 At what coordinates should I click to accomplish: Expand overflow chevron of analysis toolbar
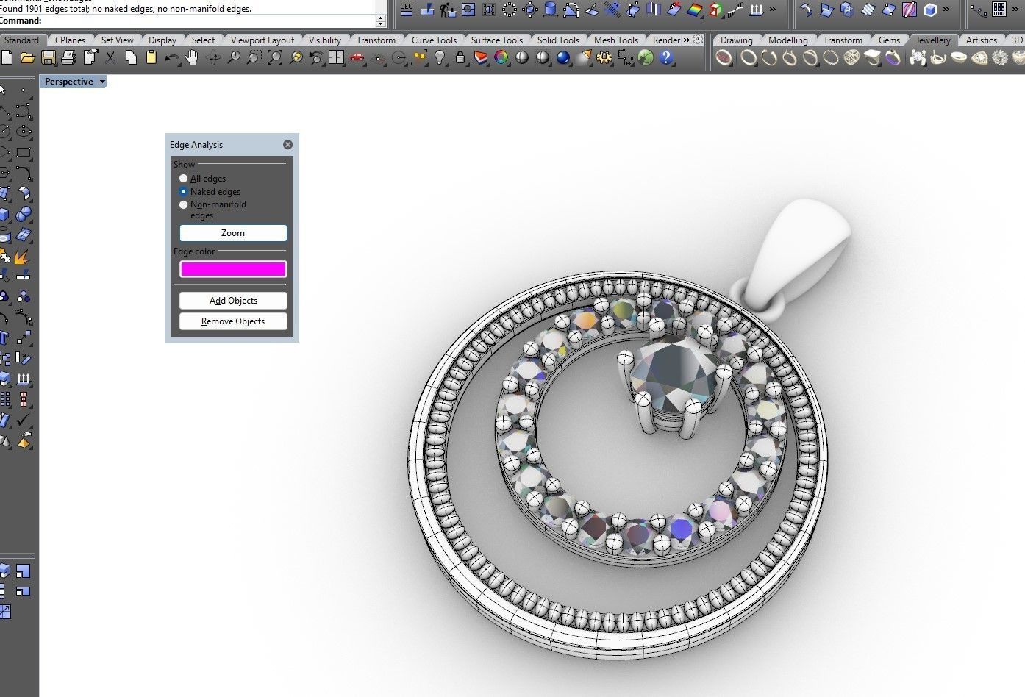click(773, 10)
